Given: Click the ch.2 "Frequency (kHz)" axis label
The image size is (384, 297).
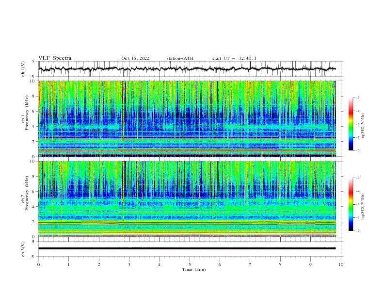Looking at the screenshot, I should click(27, 193).
